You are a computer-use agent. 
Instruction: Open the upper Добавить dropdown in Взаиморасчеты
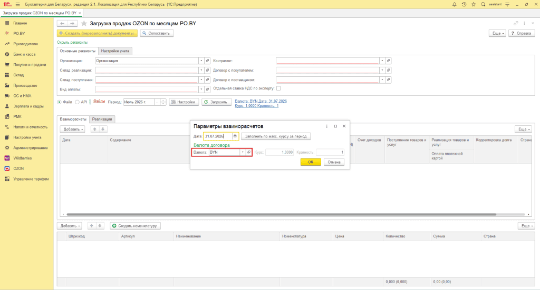72,129
